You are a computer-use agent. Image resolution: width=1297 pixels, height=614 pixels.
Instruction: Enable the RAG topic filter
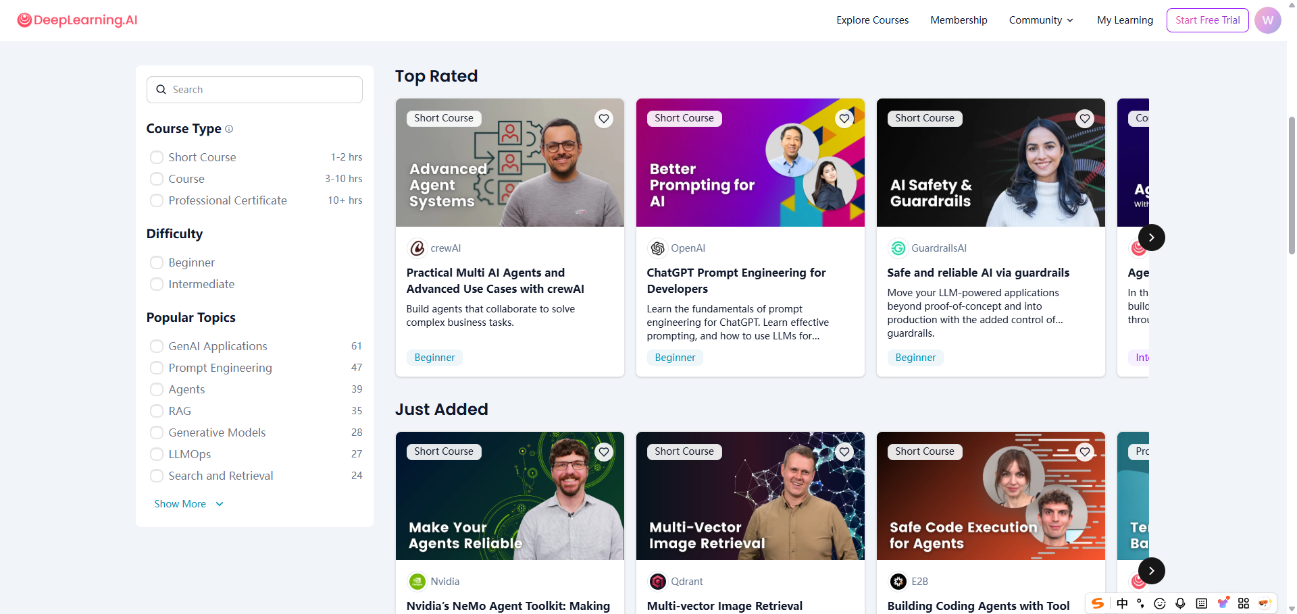tap(157, 411)
